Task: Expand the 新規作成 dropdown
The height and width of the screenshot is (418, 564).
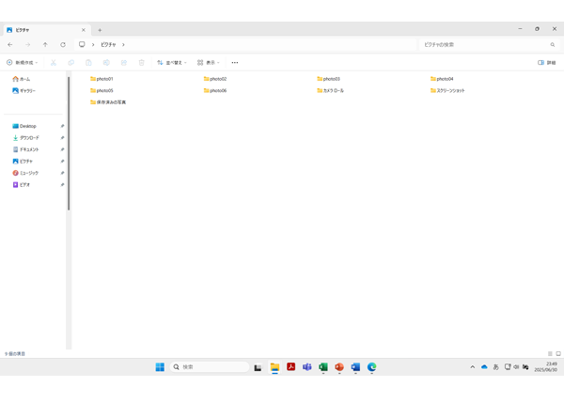Action: [23, 63]
